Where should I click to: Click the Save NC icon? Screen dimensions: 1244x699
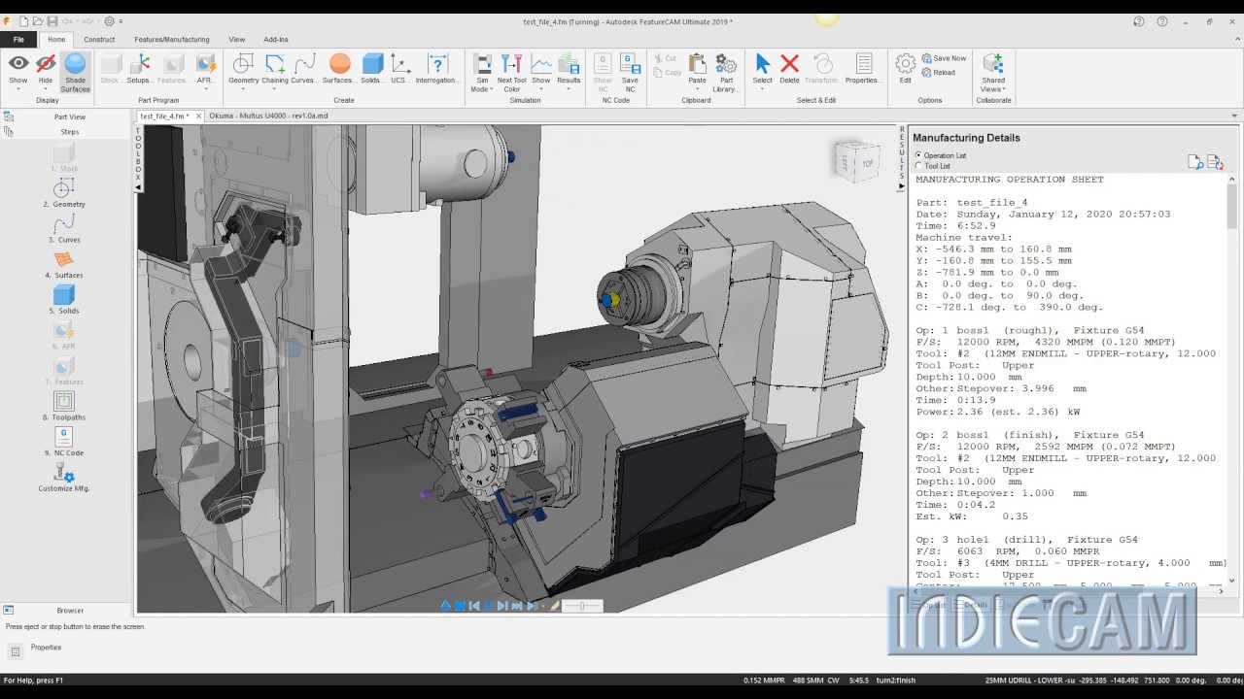click(630, 64)
